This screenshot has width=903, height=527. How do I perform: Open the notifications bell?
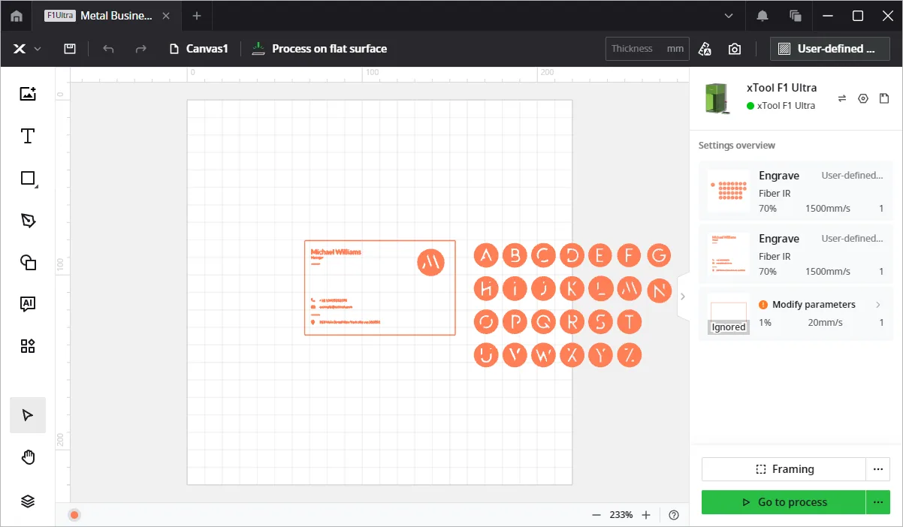(763, 16)
